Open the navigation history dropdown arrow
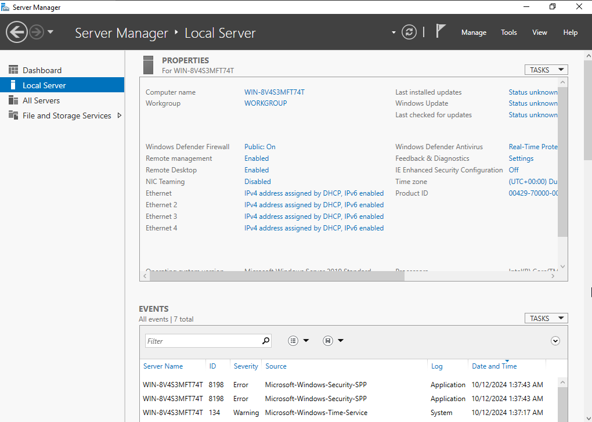The height and width of the screenshot is (422, 592). pos(50,32)
